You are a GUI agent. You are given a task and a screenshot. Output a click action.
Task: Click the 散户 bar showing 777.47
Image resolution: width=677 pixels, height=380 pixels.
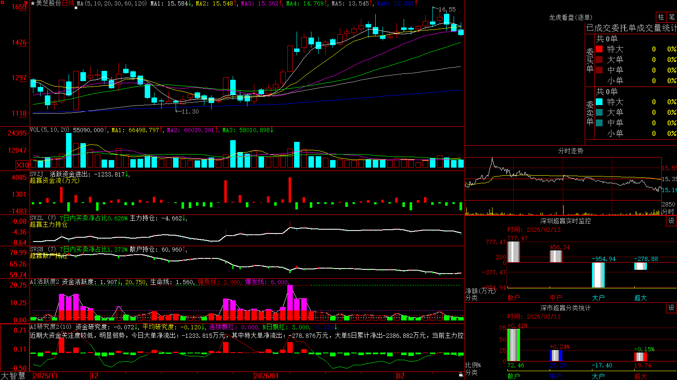[x=514, y=252]
